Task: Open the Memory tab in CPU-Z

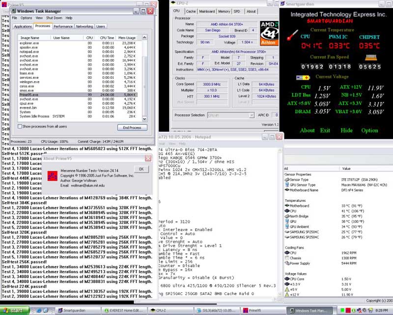Action: (224, 11)
